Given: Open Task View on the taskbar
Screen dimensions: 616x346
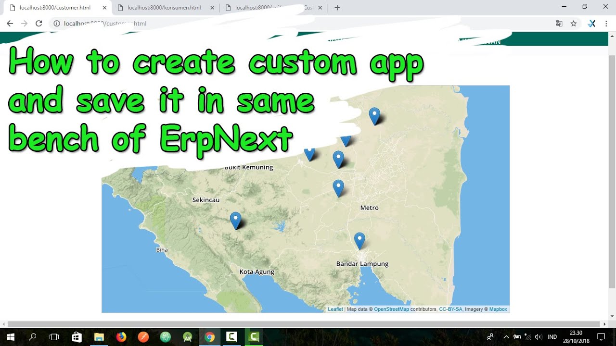Looking at the screenshot, I should click(54, 337).
